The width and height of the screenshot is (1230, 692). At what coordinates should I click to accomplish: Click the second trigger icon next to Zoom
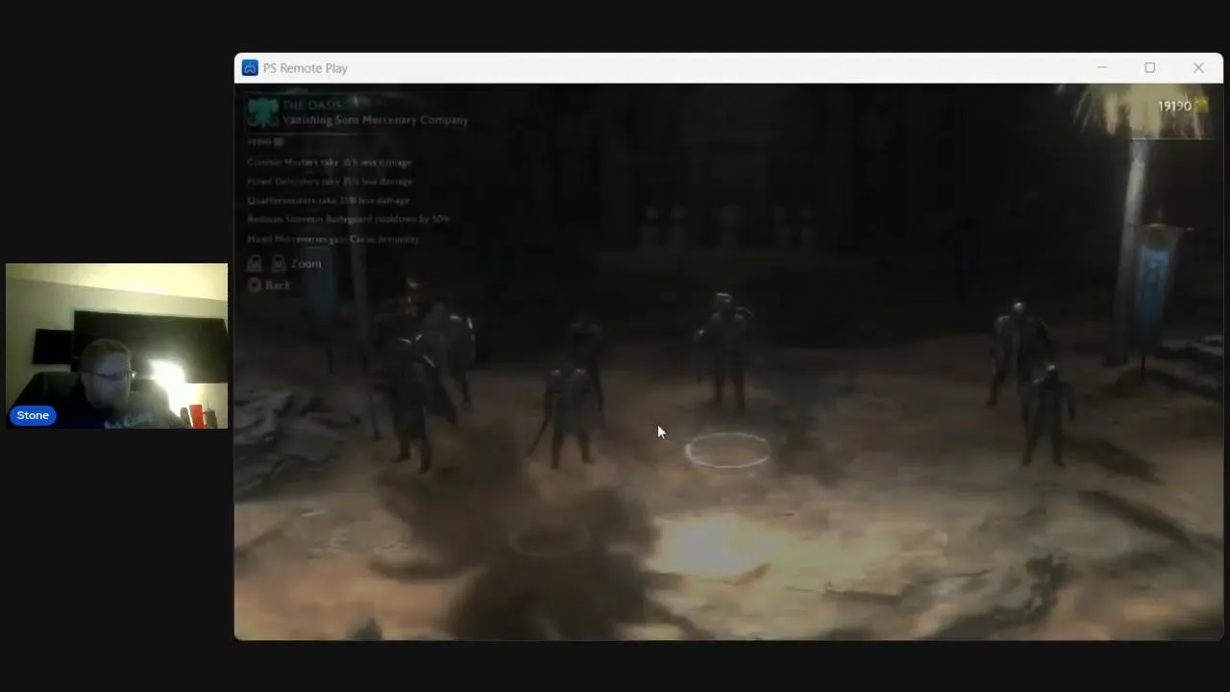[x=278, y=263]
